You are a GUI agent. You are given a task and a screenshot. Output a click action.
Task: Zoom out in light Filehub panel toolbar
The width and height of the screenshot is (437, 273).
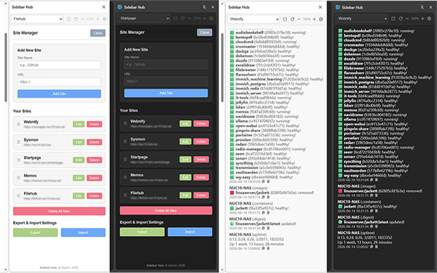[82, 19]
